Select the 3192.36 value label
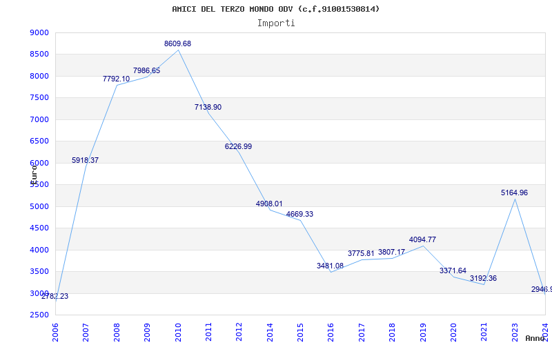Viewport: 552px width, 345px height. pyautogui.click(x=483, y=279)
